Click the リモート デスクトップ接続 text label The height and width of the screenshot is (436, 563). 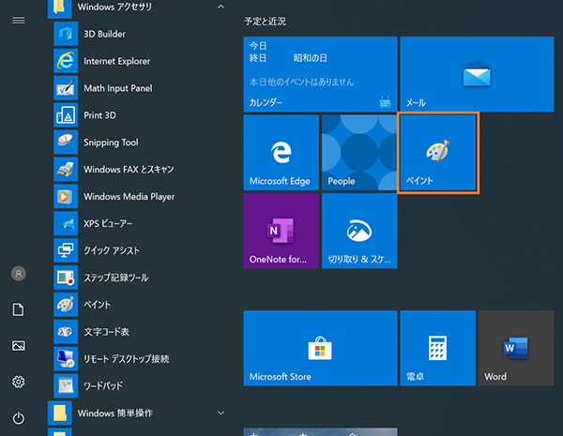tap(127, 359)
